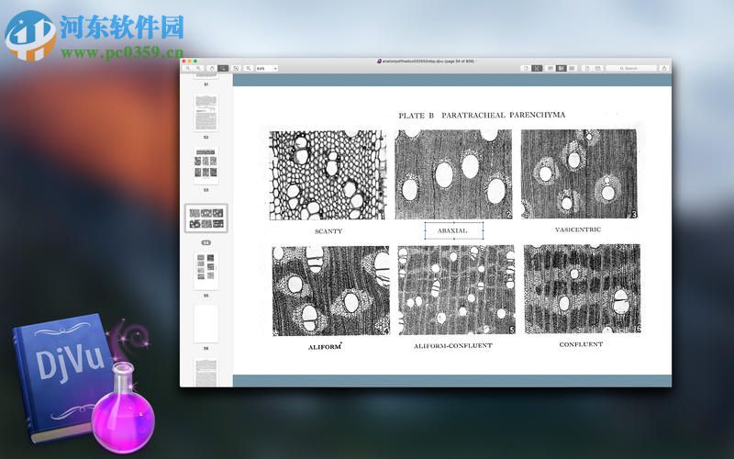Image resolution: width=734 pixels, height=459 pixels.
Task: Click the PLATE B PARATRACHEAL PARENCHYMA heading
Action: [x=482, y=116]
